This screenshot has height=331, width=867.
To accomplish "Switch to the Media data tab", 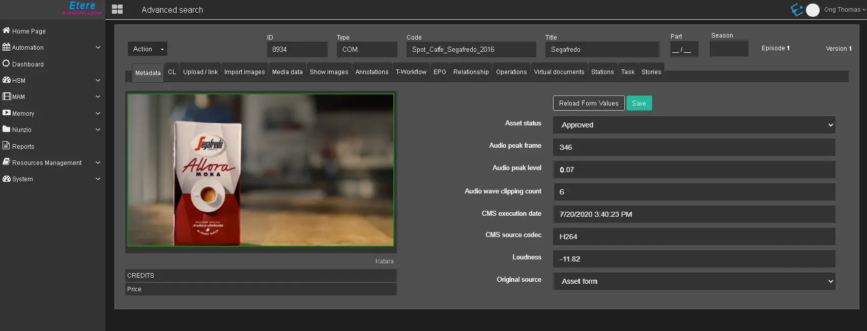I will [287, 72].
